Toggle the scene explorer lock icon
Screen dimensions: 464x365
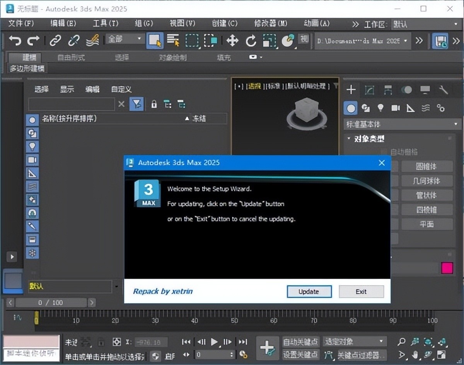pyautogui.click(x=154, y=104)
